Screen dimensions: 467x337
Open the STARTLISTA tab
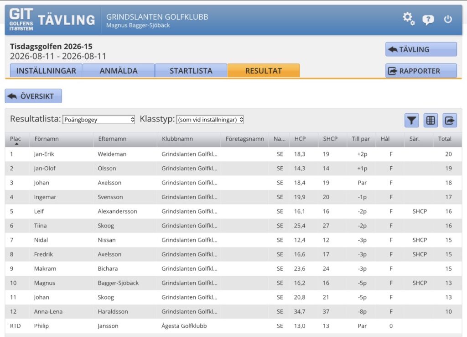(191, 71)
